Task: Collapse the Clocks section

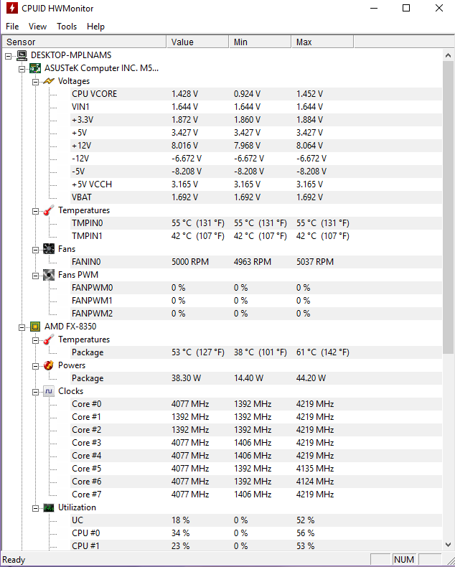Action: pos(35,393)
